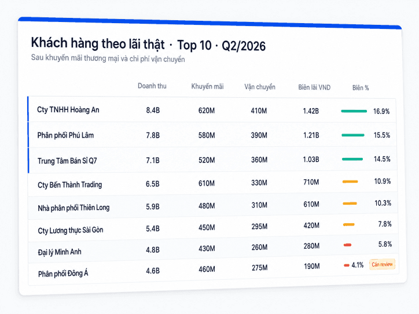The height and width of the screenshot is (314, 419).
Task: Open the Đại lý Minh Anh row
Action: pos(214,249)
